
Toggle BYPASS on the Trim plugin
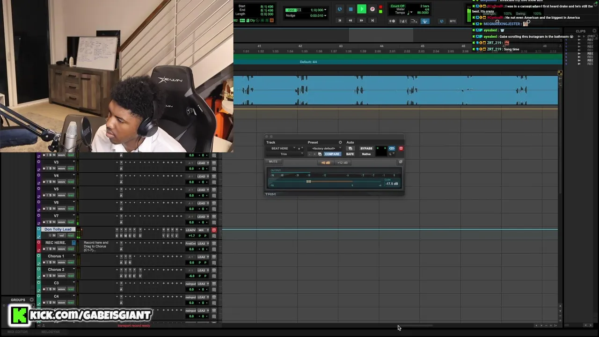pyautogui.click(x=366, y=148)
